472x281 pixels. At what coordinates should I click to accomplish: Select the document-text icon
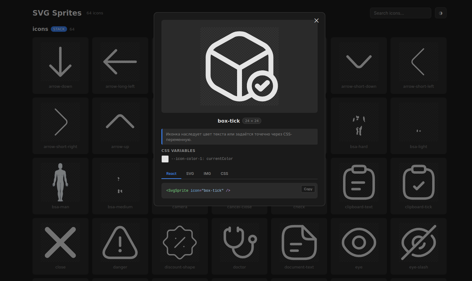click(x=299, y=246)
